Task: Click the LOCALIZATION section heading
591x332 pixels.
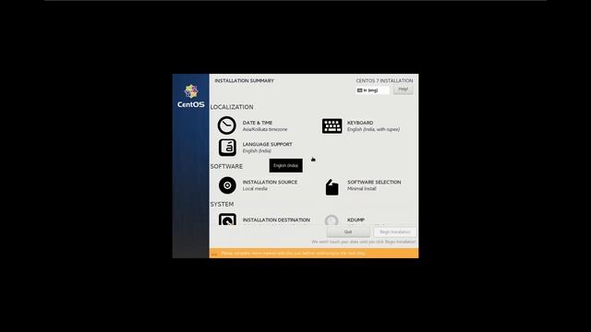Action: (232, 107)
